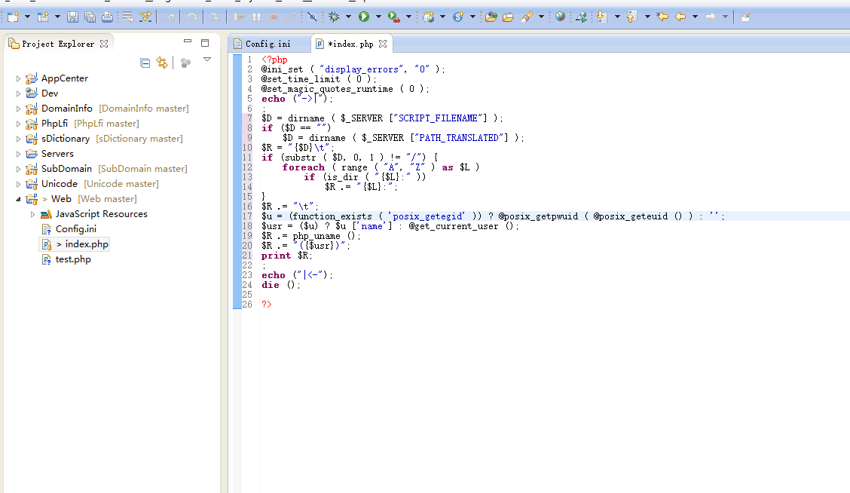The image size is (850, 493).
Task: Click Collapse All in Project Explorer
Action: pyautogui.click(x=145, y=63)
